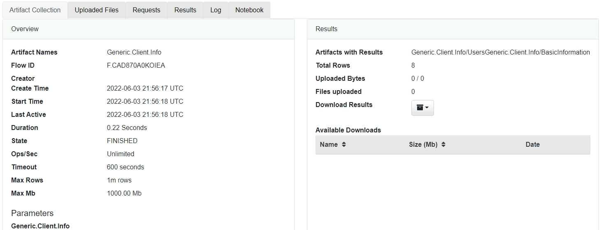Click the Generic.Client.Info label under Parameters

click(x=40, y=226)
